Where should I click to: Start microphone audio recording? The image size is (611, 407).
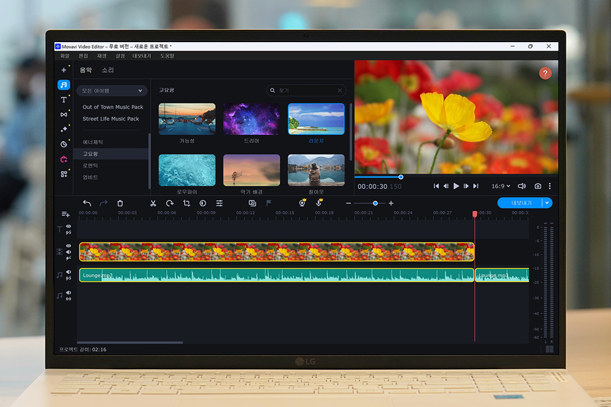pyautogui.click(x=319, y=203)
